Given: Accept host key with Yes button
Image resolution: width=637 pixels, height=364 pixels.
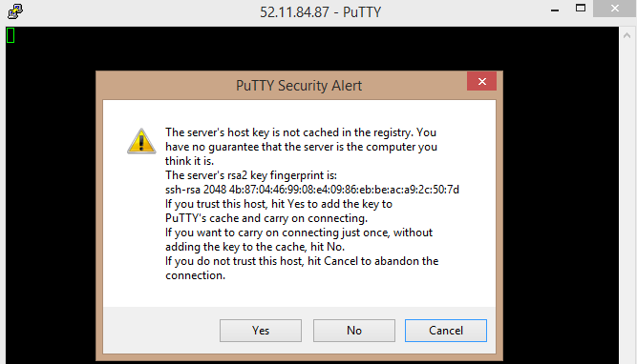Looking at the screenshot, I should click(x=261, y=331).
